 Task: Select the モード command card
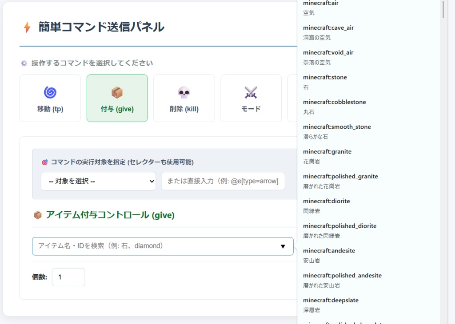coord(251,98)
